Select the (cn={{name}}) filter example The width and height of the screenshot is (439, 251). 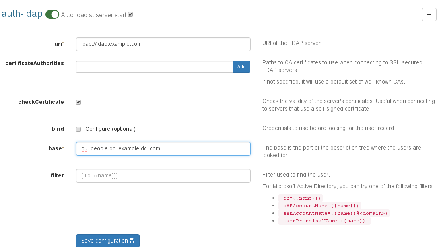tap(300, 198)
